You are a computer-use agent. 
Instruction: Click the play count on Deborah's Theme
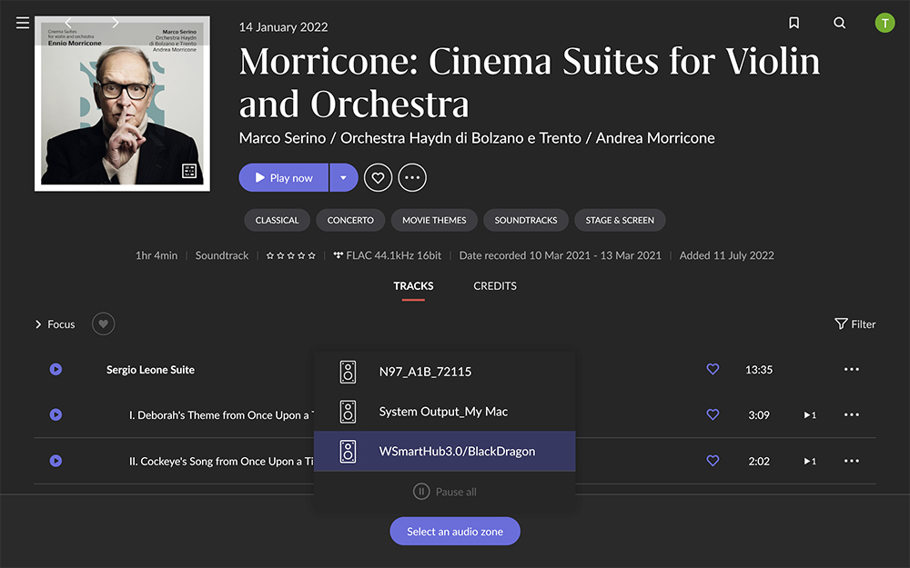(x=810, y=415)
